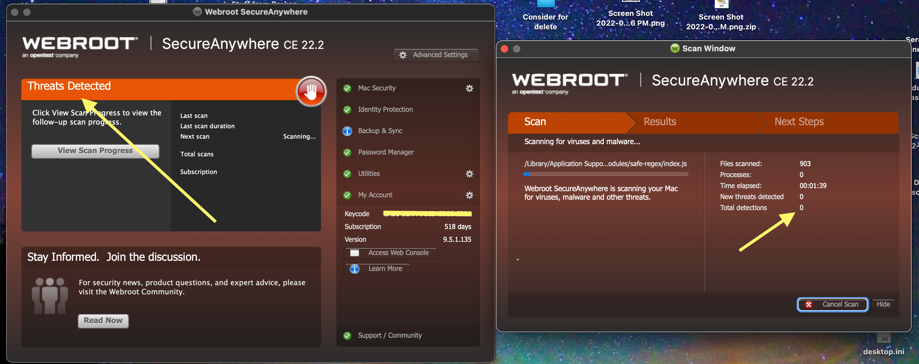Viewport: 919px width, 364px height.
Task: Click version number 9.5.1.135
Action: point(457,240)
